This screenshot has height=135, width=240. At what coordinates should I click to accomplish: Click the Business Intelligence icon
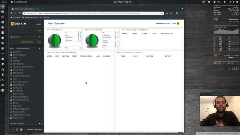tap(11, 97)
